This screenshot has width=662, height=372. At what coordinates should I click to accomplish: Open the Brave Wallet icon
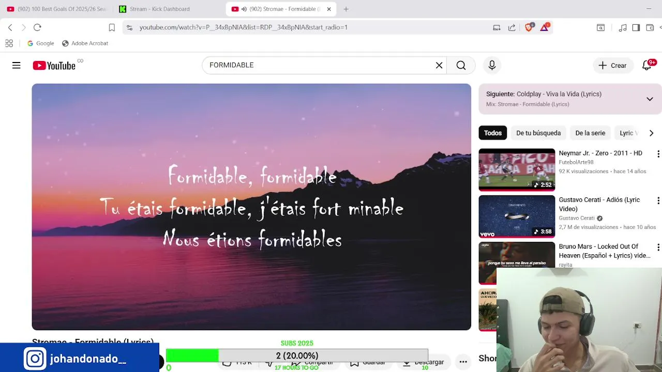[x=650, y=27]
